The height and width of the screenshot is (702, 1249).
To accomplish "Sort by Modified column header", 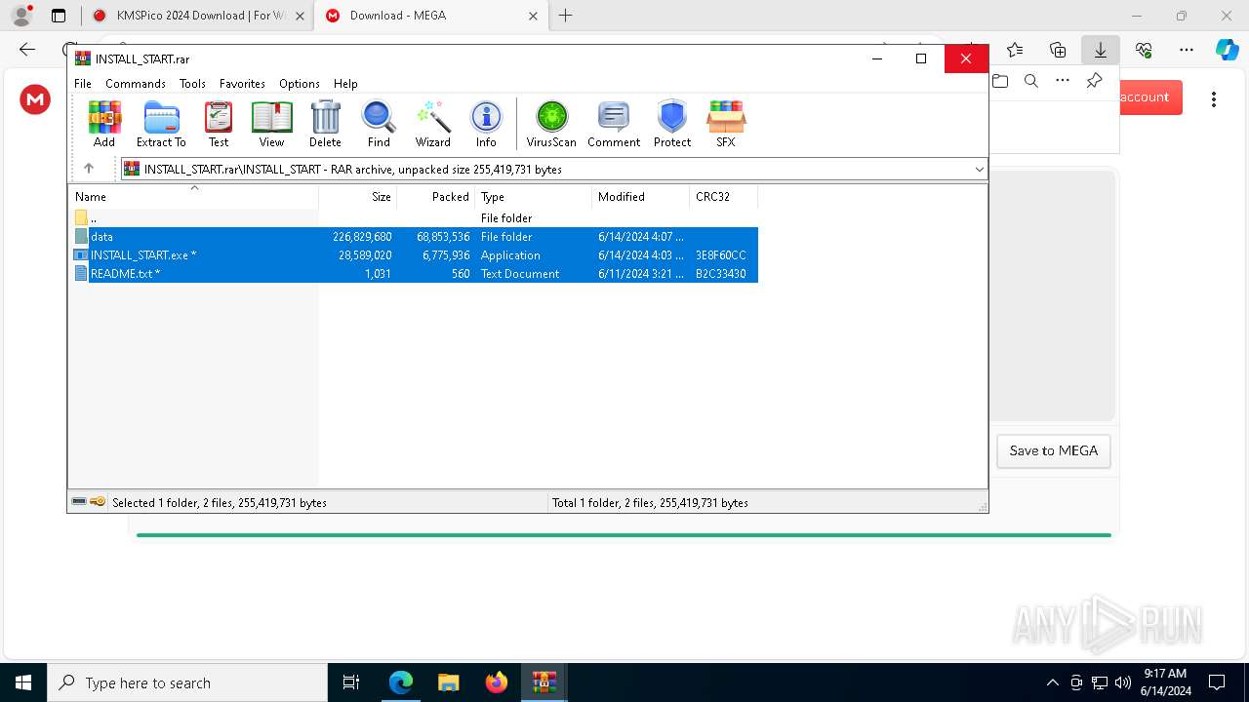I will (x=640, y=196).
